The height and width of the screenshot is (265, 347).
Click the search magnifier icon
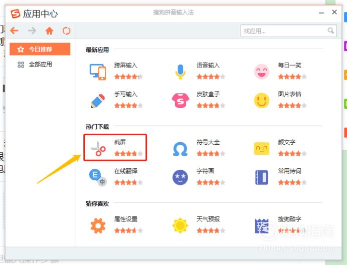(330, 31)
